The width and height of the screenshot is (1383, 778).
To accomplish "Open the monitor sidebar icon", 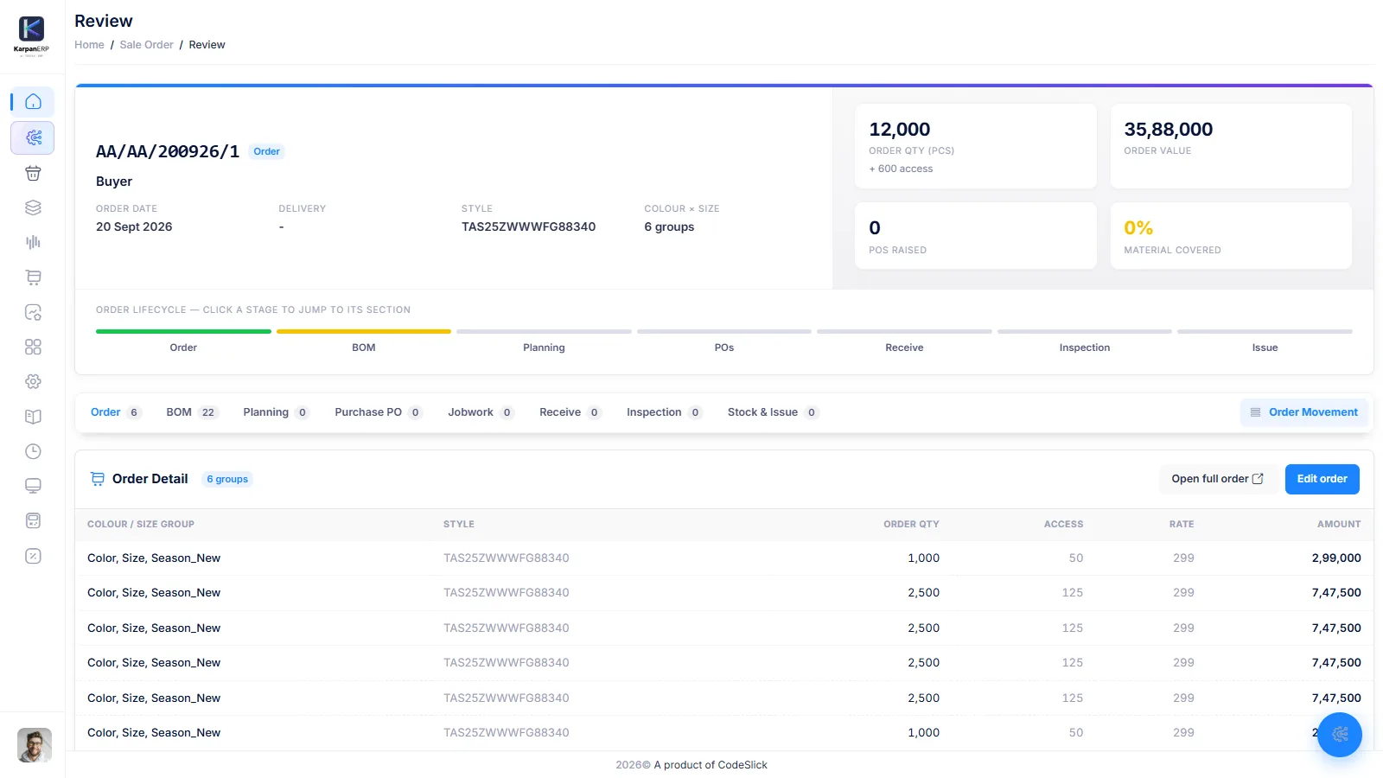I will click(x=33, y=486).
